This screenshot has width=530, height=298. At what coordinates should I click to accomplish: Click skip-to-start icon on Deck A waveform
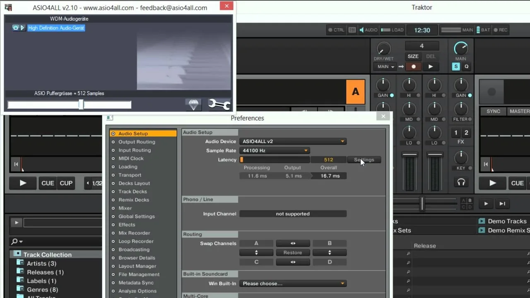coord(16,164)
